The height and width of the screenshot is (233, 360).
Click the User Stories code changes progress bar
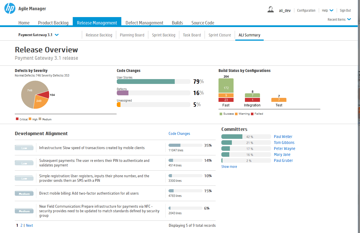click(153, 82)
